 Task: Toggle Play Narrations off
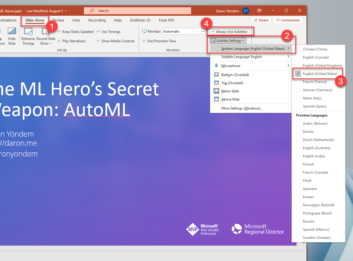[x=59, y=41]
